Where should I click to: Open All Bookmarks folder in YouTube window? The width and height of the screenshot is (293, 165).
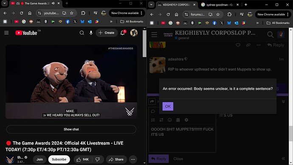coord(132,22)
